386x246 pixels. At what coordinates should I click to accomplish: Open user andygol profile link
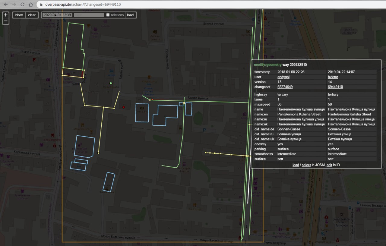pyautogui.click(x=283, y=77)
